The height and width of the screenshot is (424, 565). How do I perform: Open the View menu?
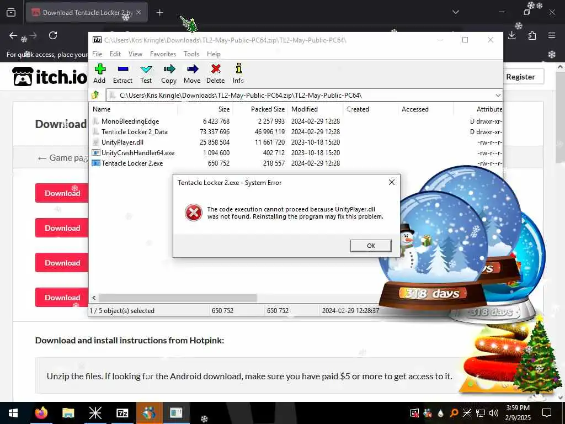click(x=136, y=54)
